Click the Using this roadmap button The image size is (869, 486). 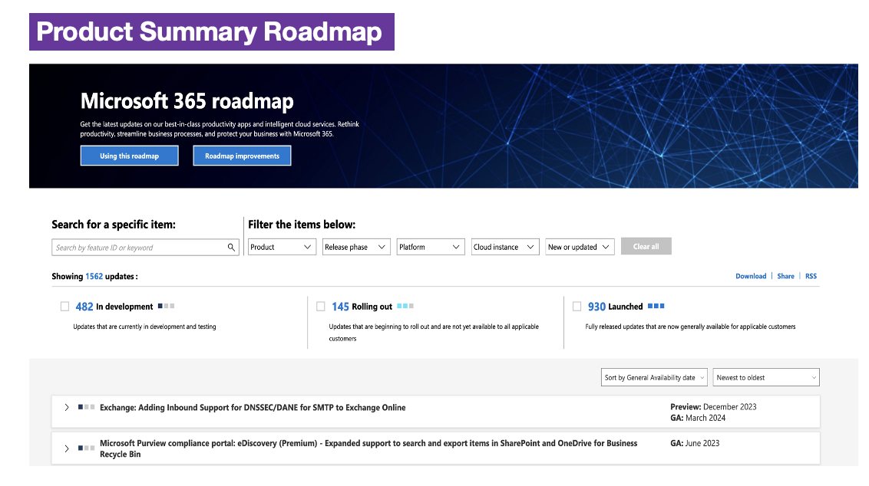coord(129,155)
